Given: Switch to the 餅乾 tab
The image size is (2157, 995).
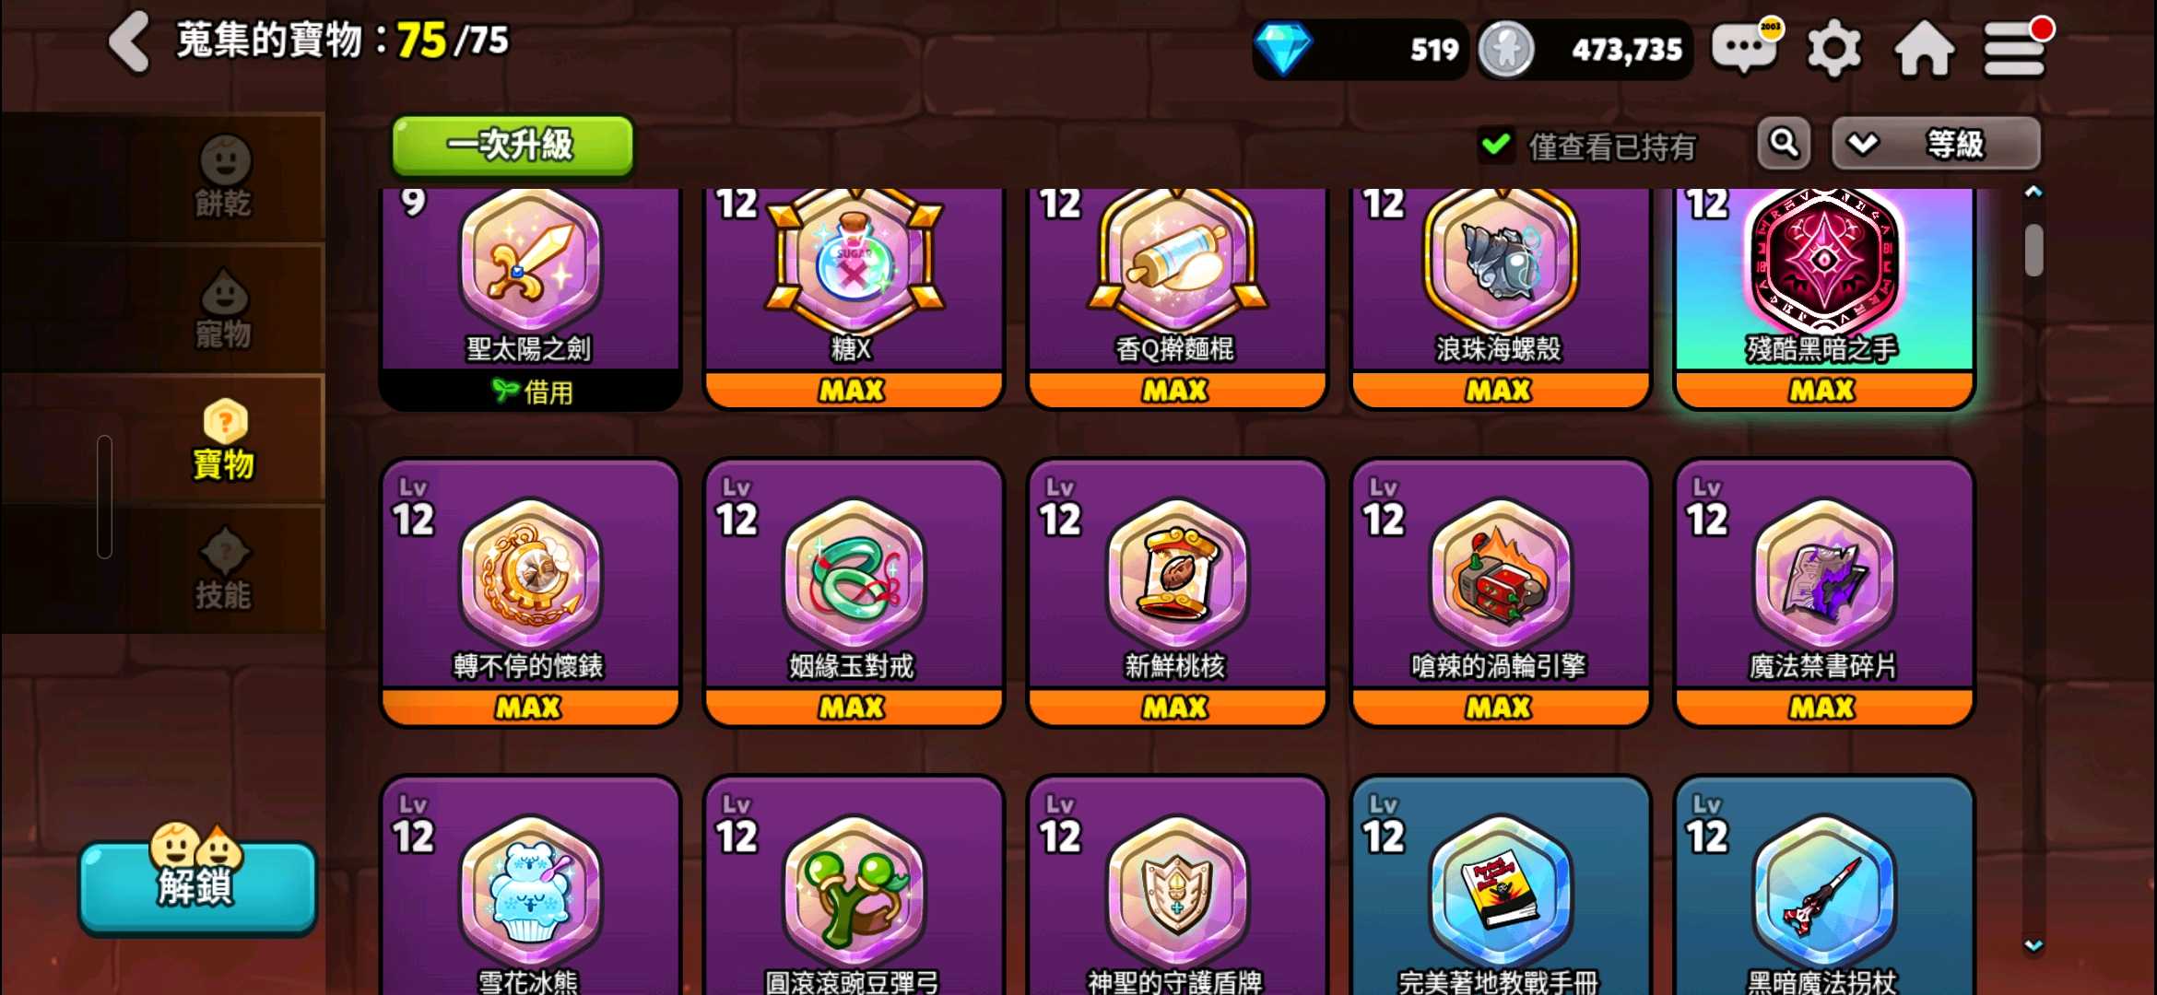Looking at the screenshot, I should coord(224,177).
